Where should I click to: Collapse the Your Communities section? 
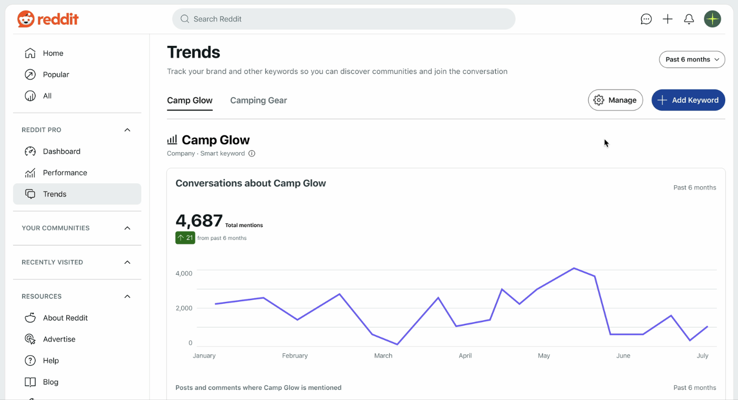(127, 228)
